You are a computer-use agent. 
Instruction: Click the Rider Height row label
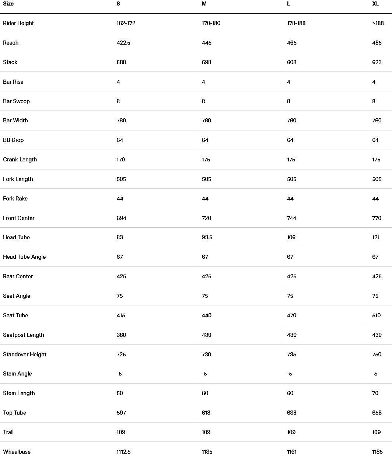click(x=18, y=23)
